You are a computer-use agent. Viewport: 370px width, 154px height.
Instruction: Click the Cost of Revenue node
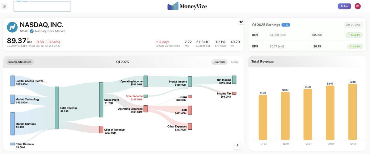pyautogui.click(x=101, y=130)
